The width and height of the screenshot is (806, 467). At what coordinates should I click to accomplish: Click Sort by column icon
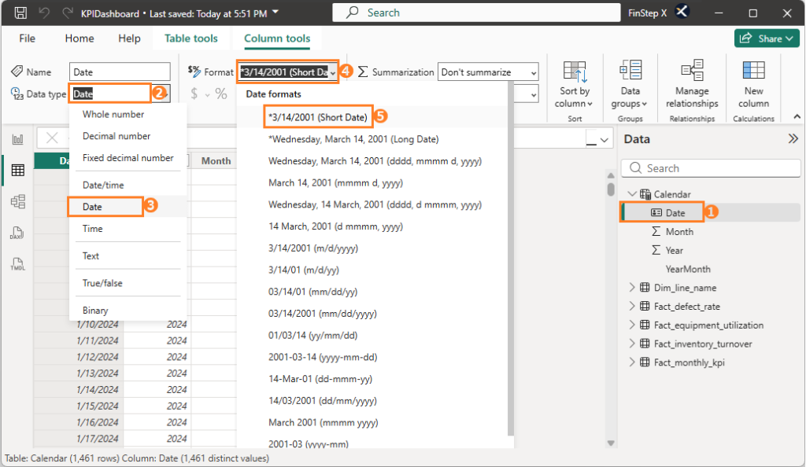[x=574, y=72]
